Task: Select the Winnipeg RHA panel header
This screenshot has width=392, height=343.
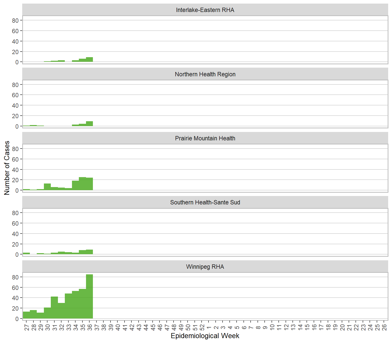Action: [205, 267]
